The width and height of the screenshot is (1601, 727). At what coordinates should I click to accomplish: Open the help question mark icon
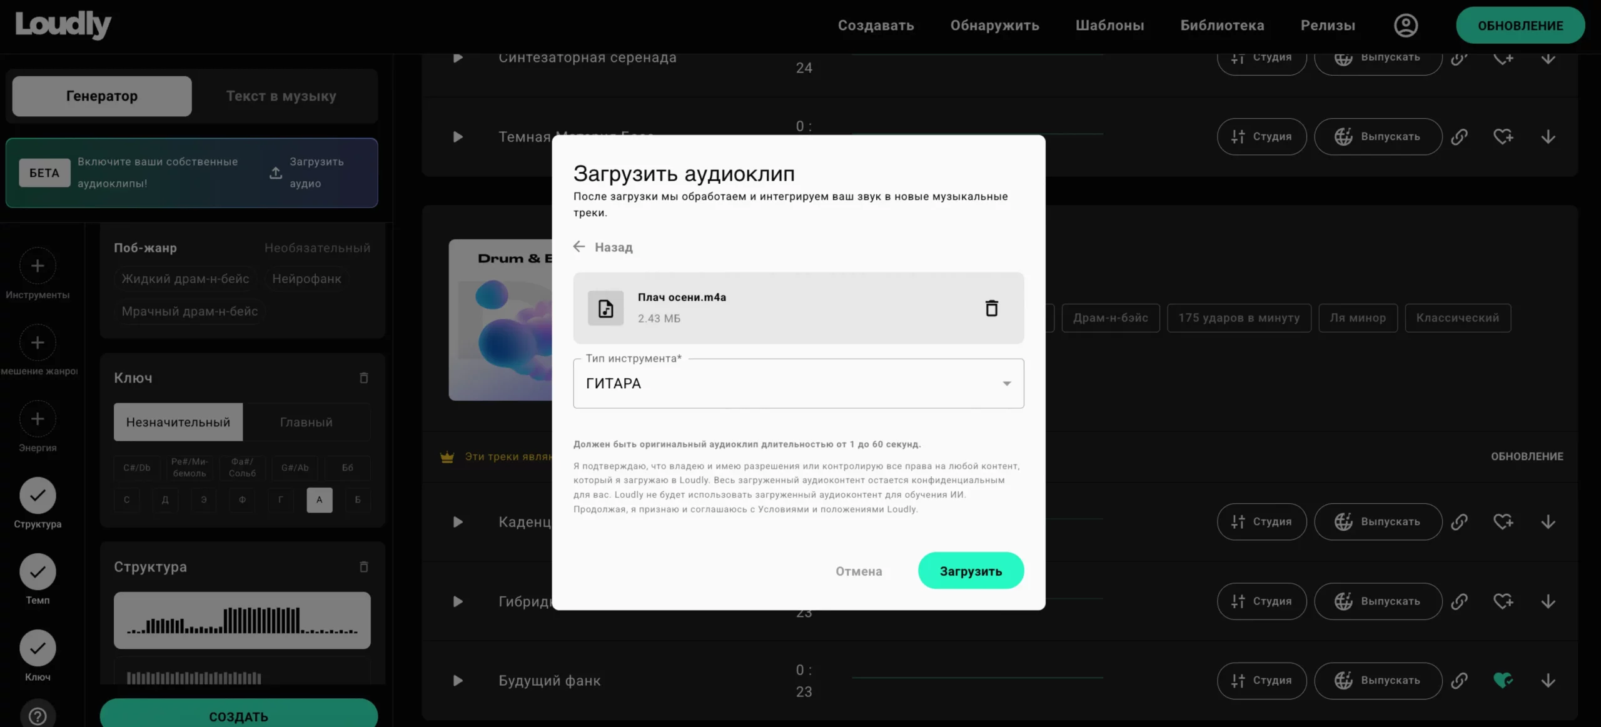(38, 716)
